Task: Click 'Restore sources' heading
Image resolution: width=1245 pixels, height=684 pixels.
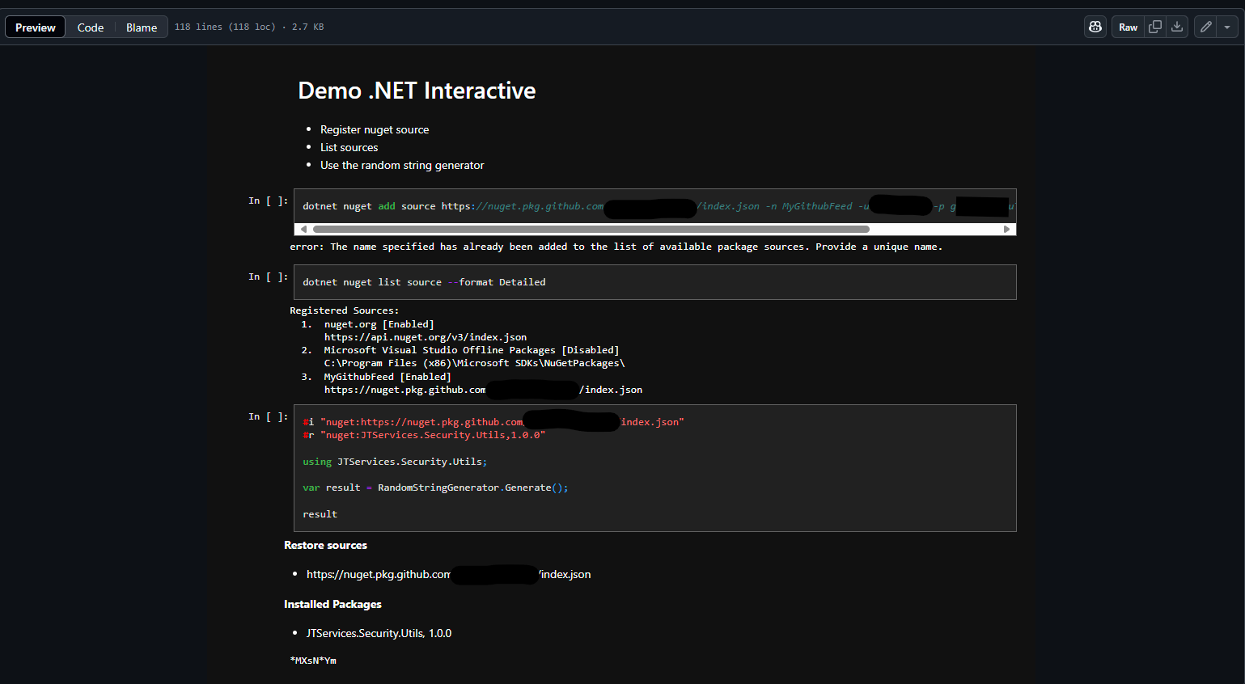Action: click(325, 546)
